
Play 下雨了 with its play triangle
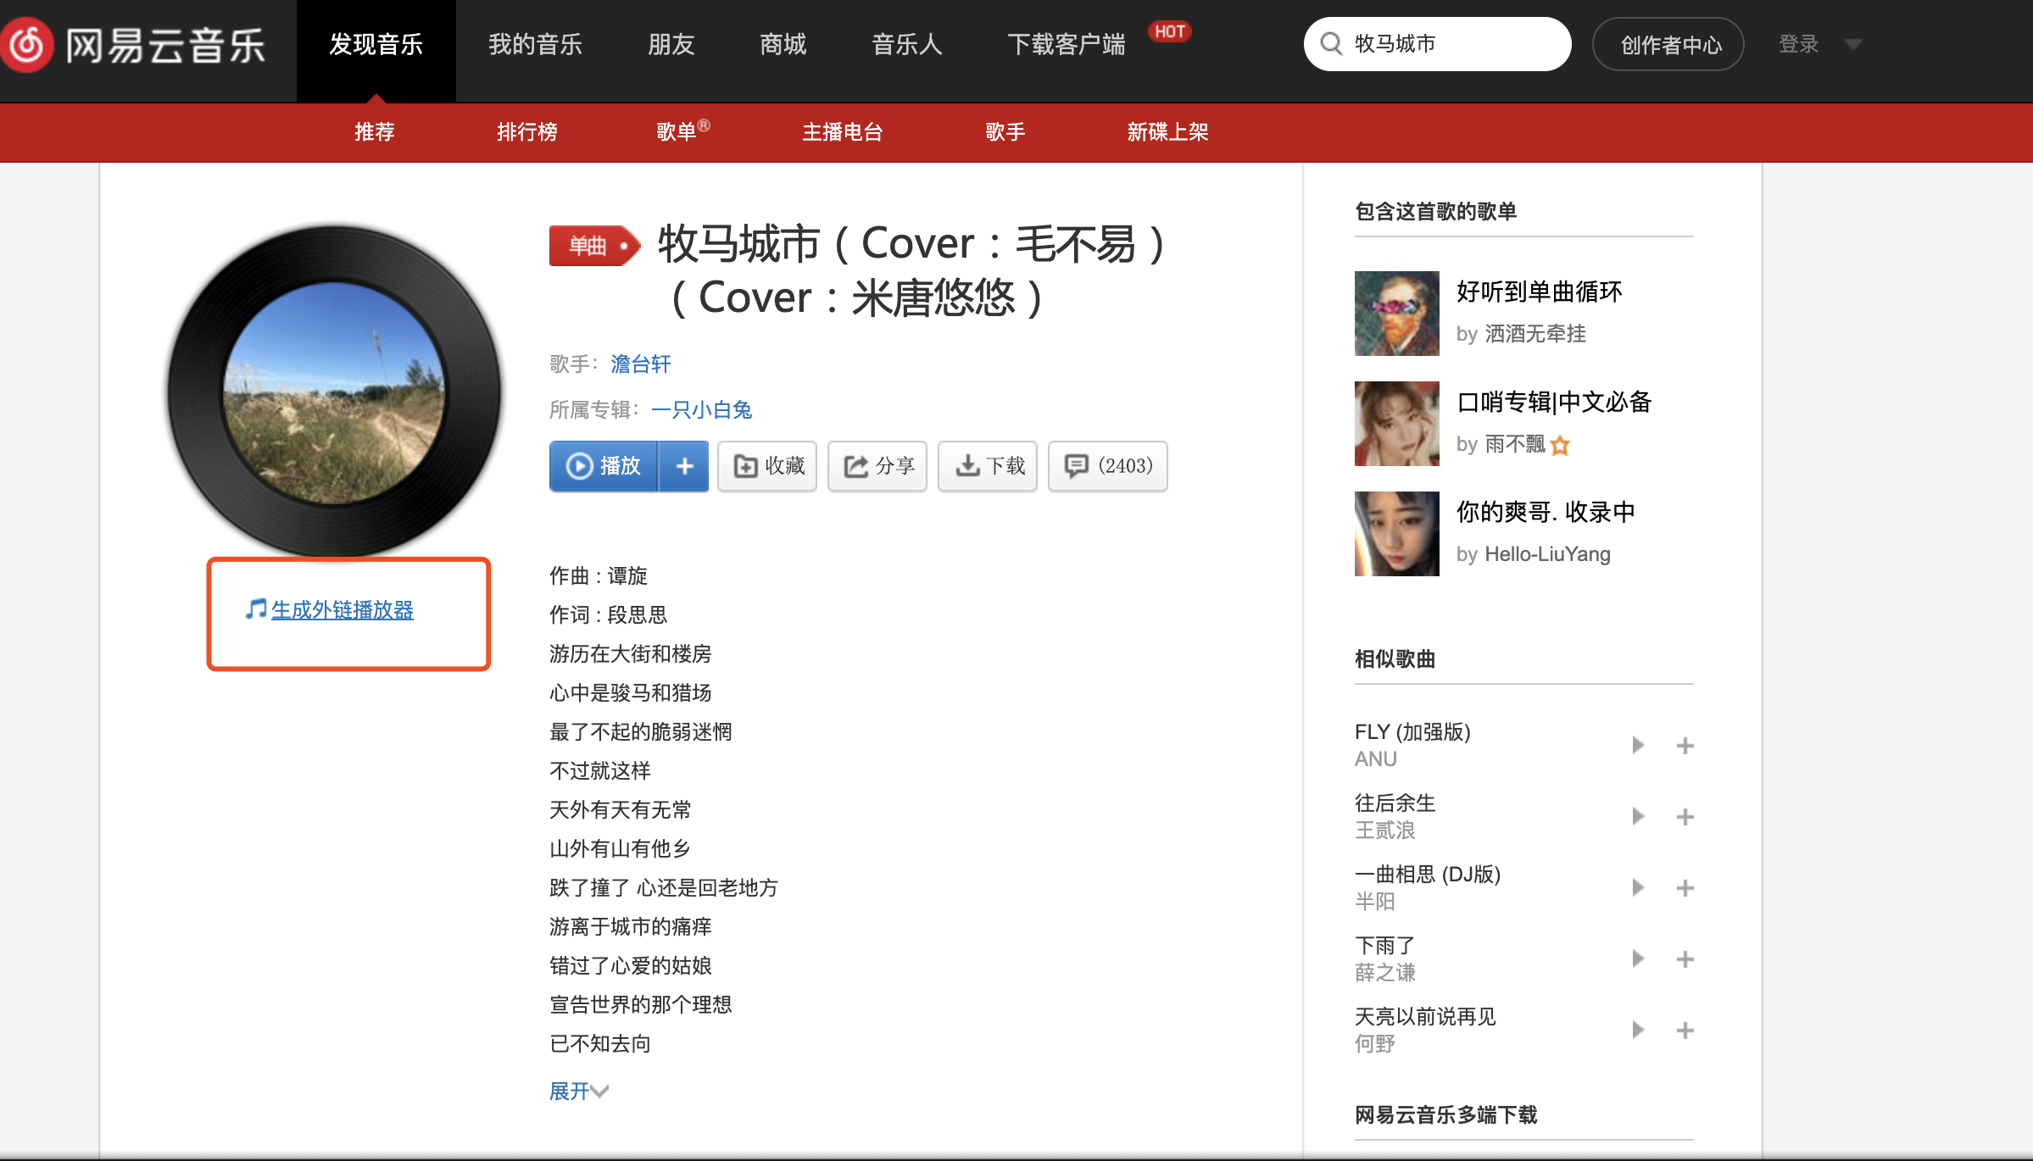(x=1638, y=958)
